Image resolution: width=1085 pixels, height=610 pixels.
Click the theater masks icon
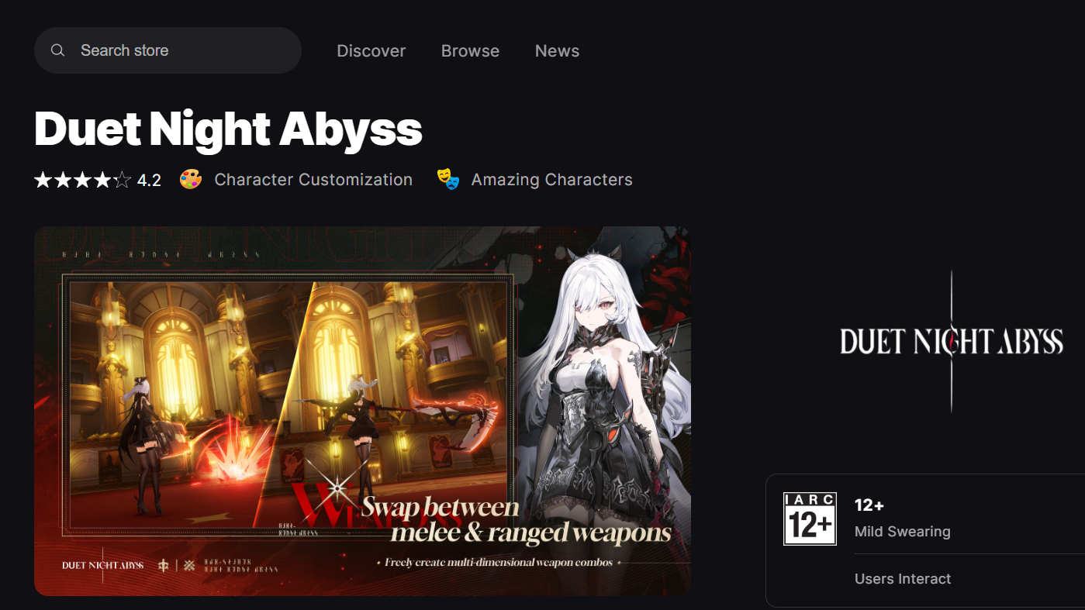447,180
